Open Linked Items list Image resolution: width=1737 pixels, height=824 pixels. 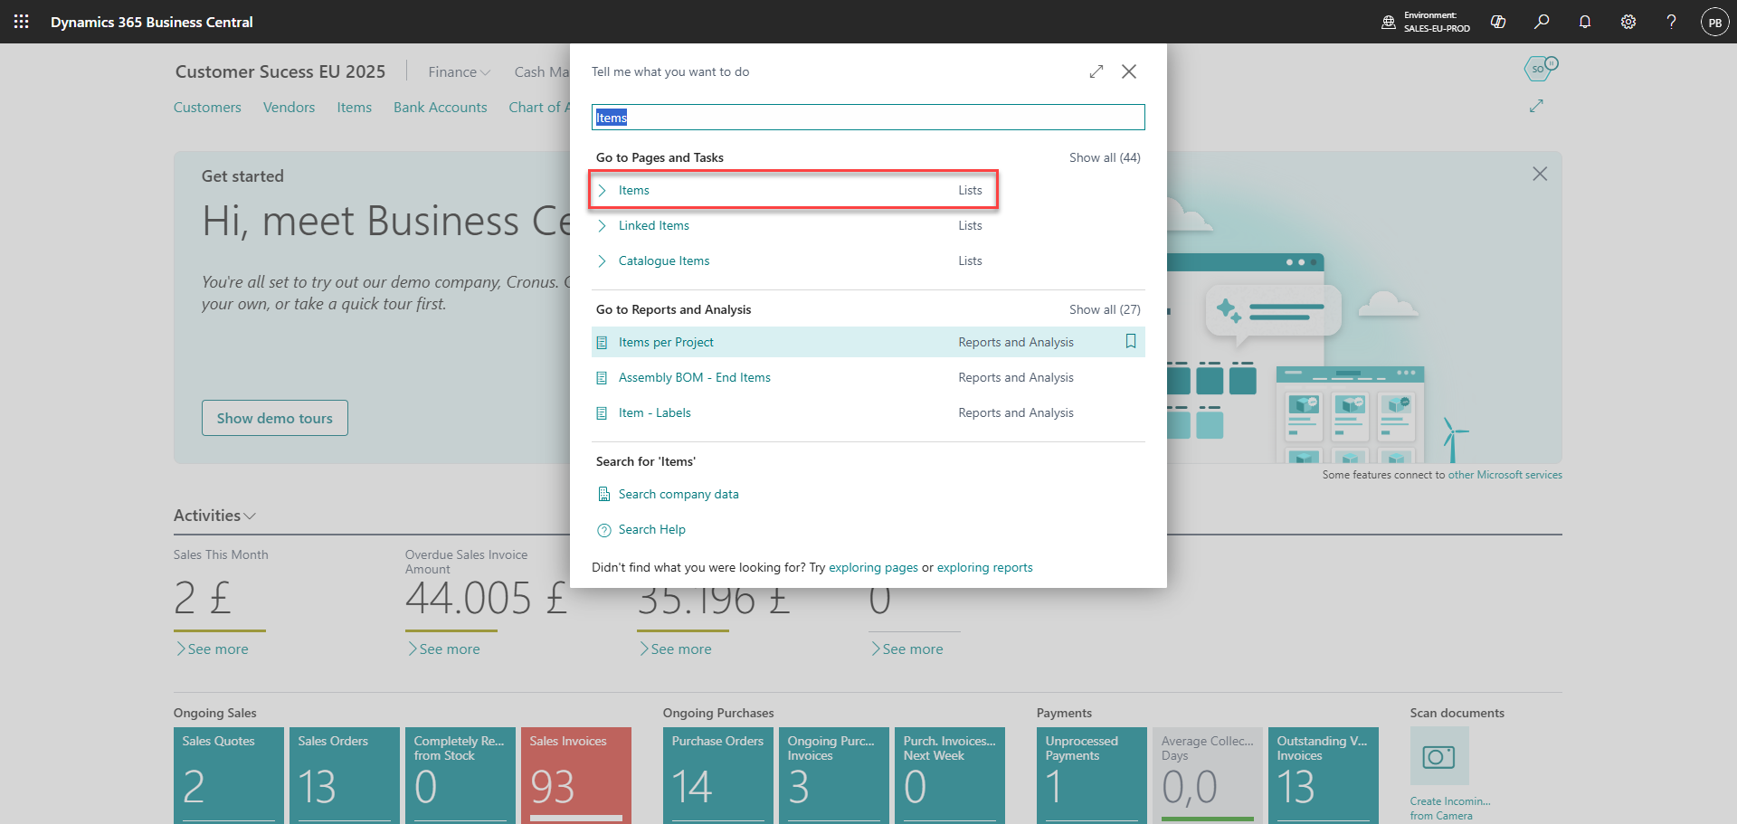pyautogui.click(x=654, y=225)
